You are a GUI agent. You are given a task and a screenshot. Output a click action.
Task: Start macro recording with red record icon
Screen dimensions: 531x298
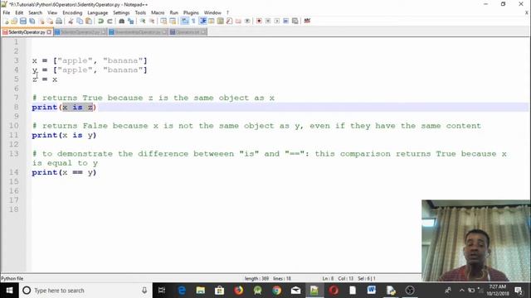[259, 22]
